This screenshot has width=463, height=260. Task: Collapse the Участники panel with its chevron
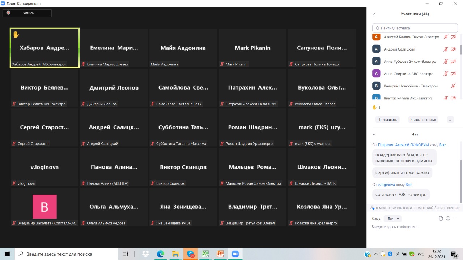374,14
